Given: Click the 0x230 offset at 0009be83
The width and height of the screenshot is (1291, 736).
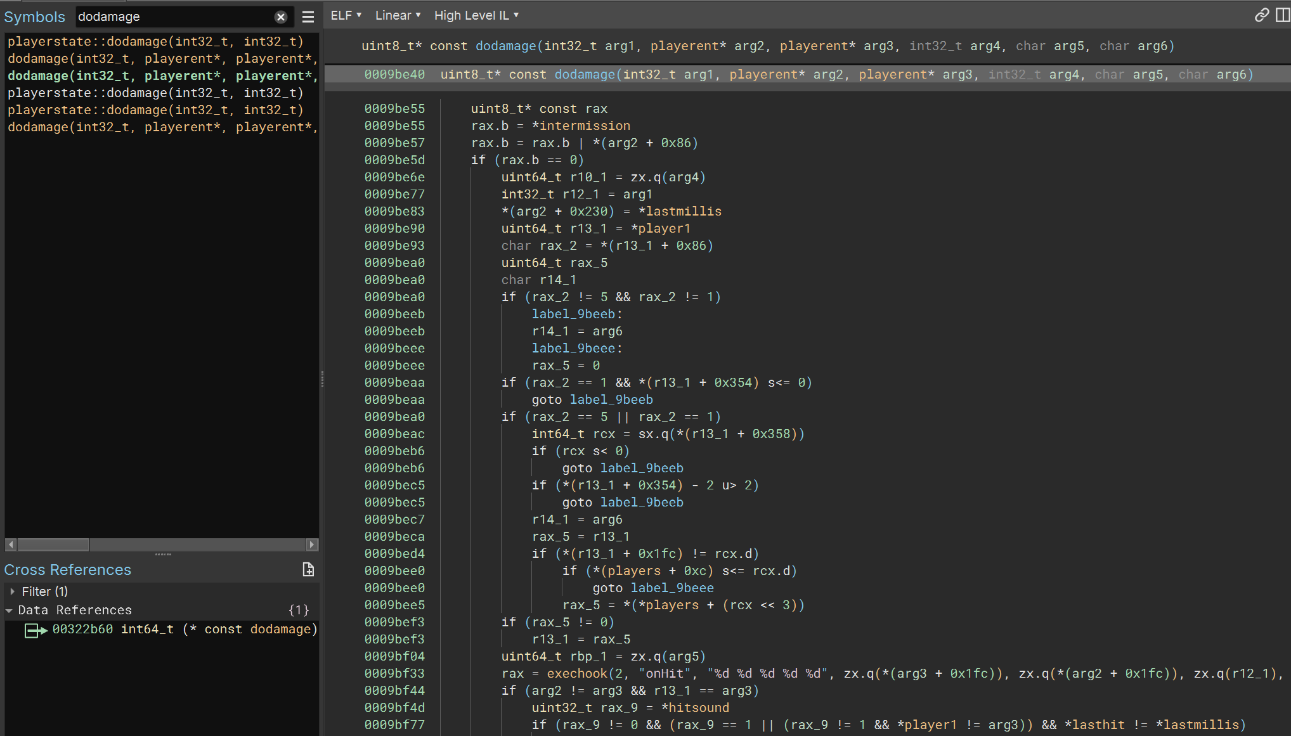Looking at the screenshot, I should tap(588, 211).
